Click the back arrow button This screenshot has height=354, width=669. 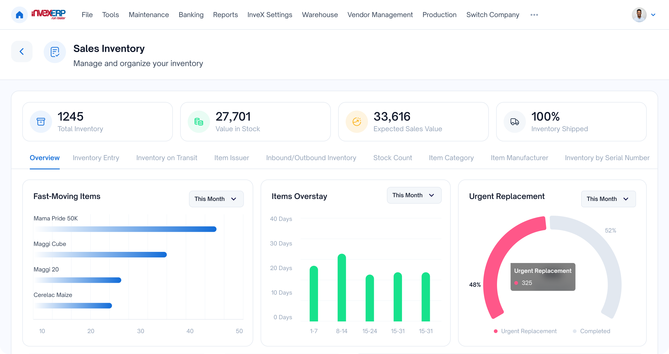coord(22,51)
